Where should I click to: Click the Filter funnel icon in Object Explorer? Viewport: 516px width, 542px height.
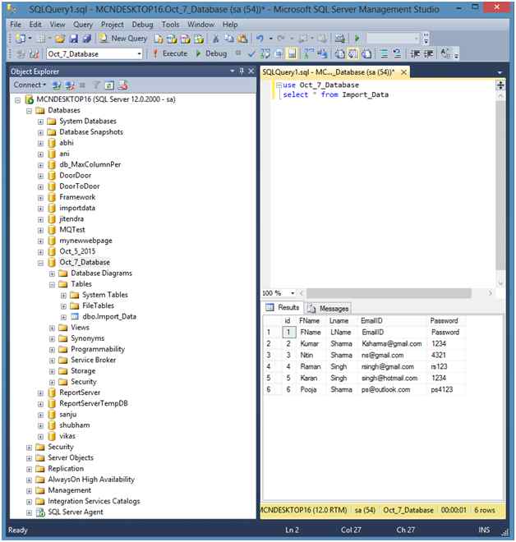(96, 85)
